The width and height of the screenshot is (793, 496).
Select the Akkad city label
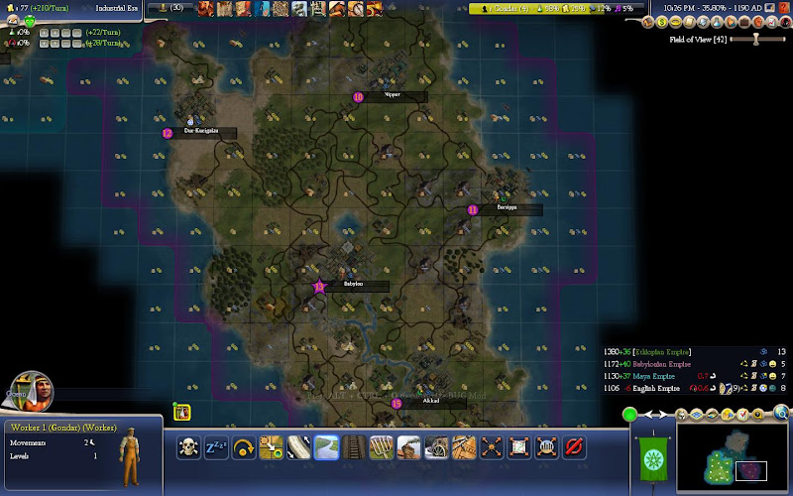(431, 401)
